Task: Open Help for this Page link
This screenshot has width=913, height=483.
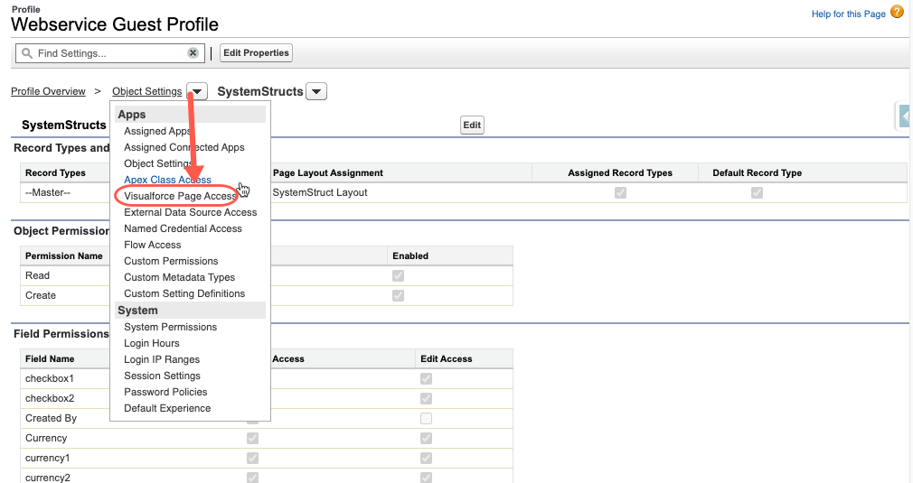Action: tap(848, 14)
